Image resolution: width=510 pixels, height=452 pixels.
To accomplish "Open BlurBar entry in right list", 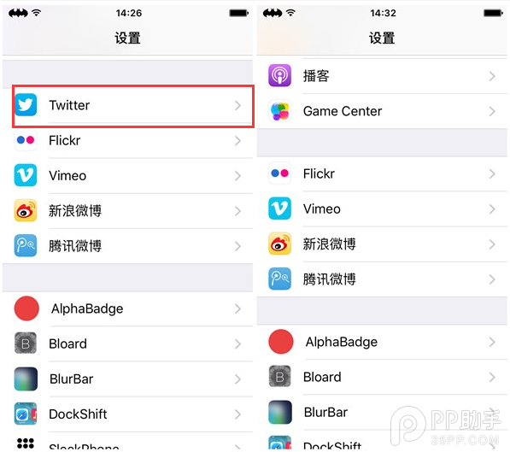I will 382,412.
